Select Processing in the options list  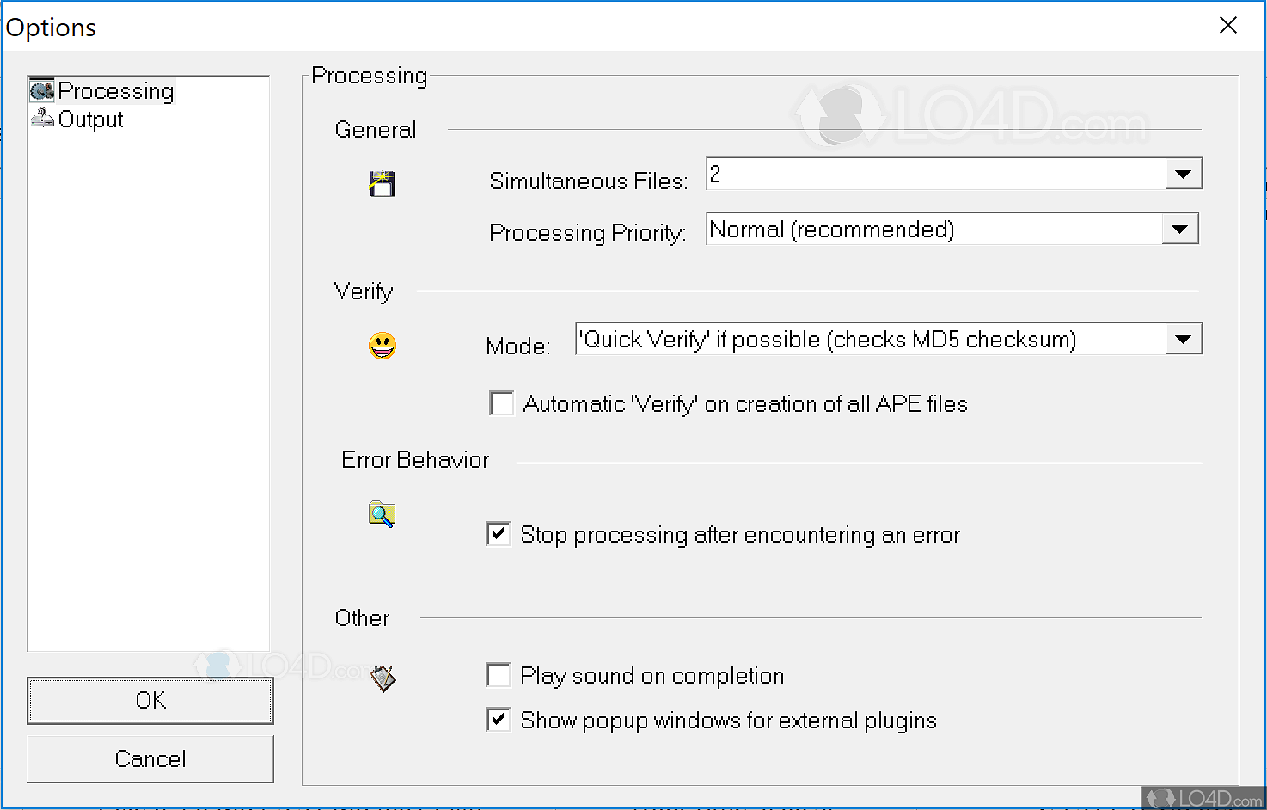click(x=116, y=91)
